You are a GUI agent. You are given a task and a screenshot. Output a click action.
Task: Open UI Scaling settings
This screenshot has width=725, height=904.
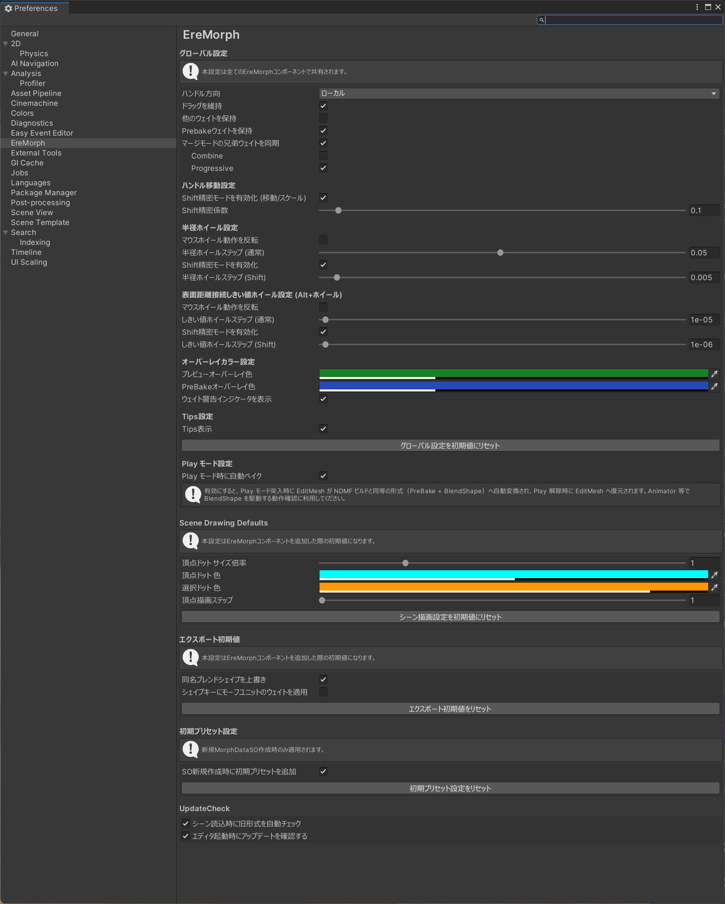pyautogui.click(x=29, y=262)
